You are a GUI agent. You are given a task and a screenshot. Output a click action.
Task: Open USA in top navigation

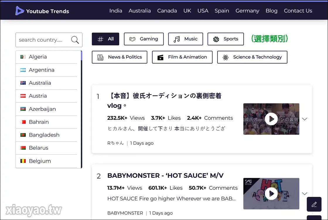tap(203, 11)
